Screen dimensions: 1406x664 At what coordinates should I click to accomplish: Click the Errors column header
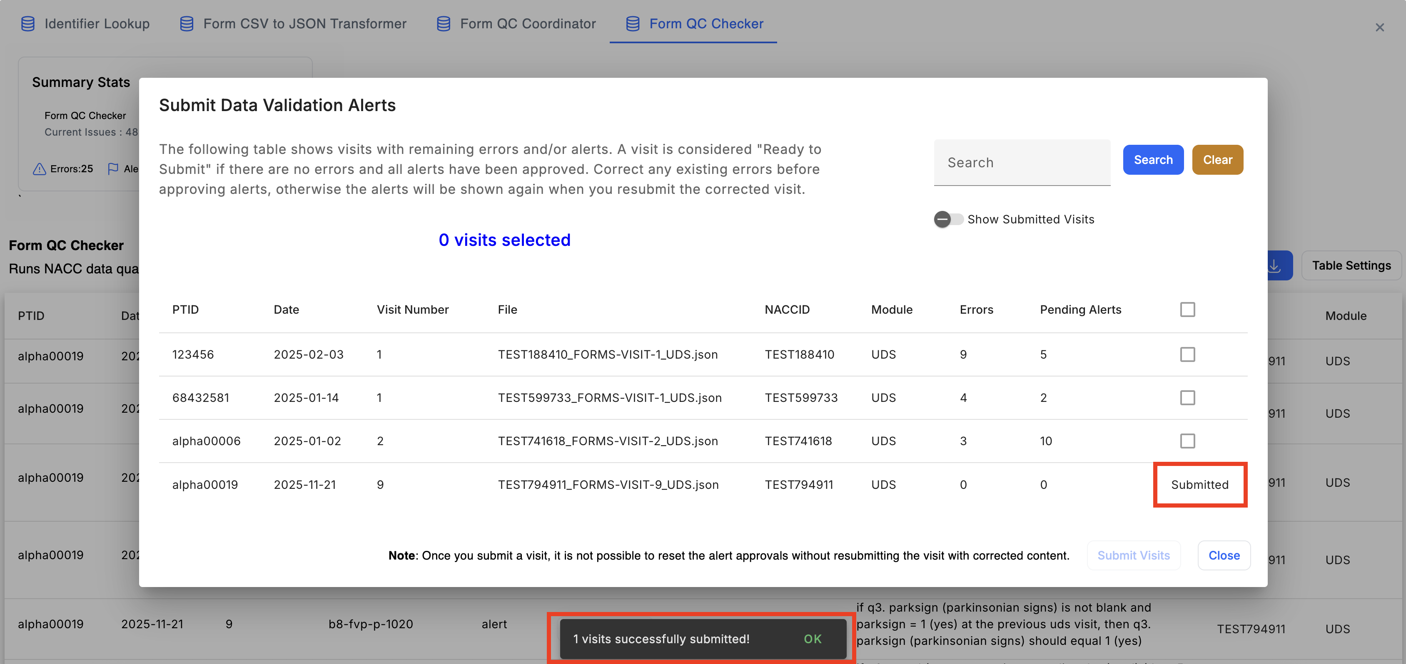click(976, 310)
